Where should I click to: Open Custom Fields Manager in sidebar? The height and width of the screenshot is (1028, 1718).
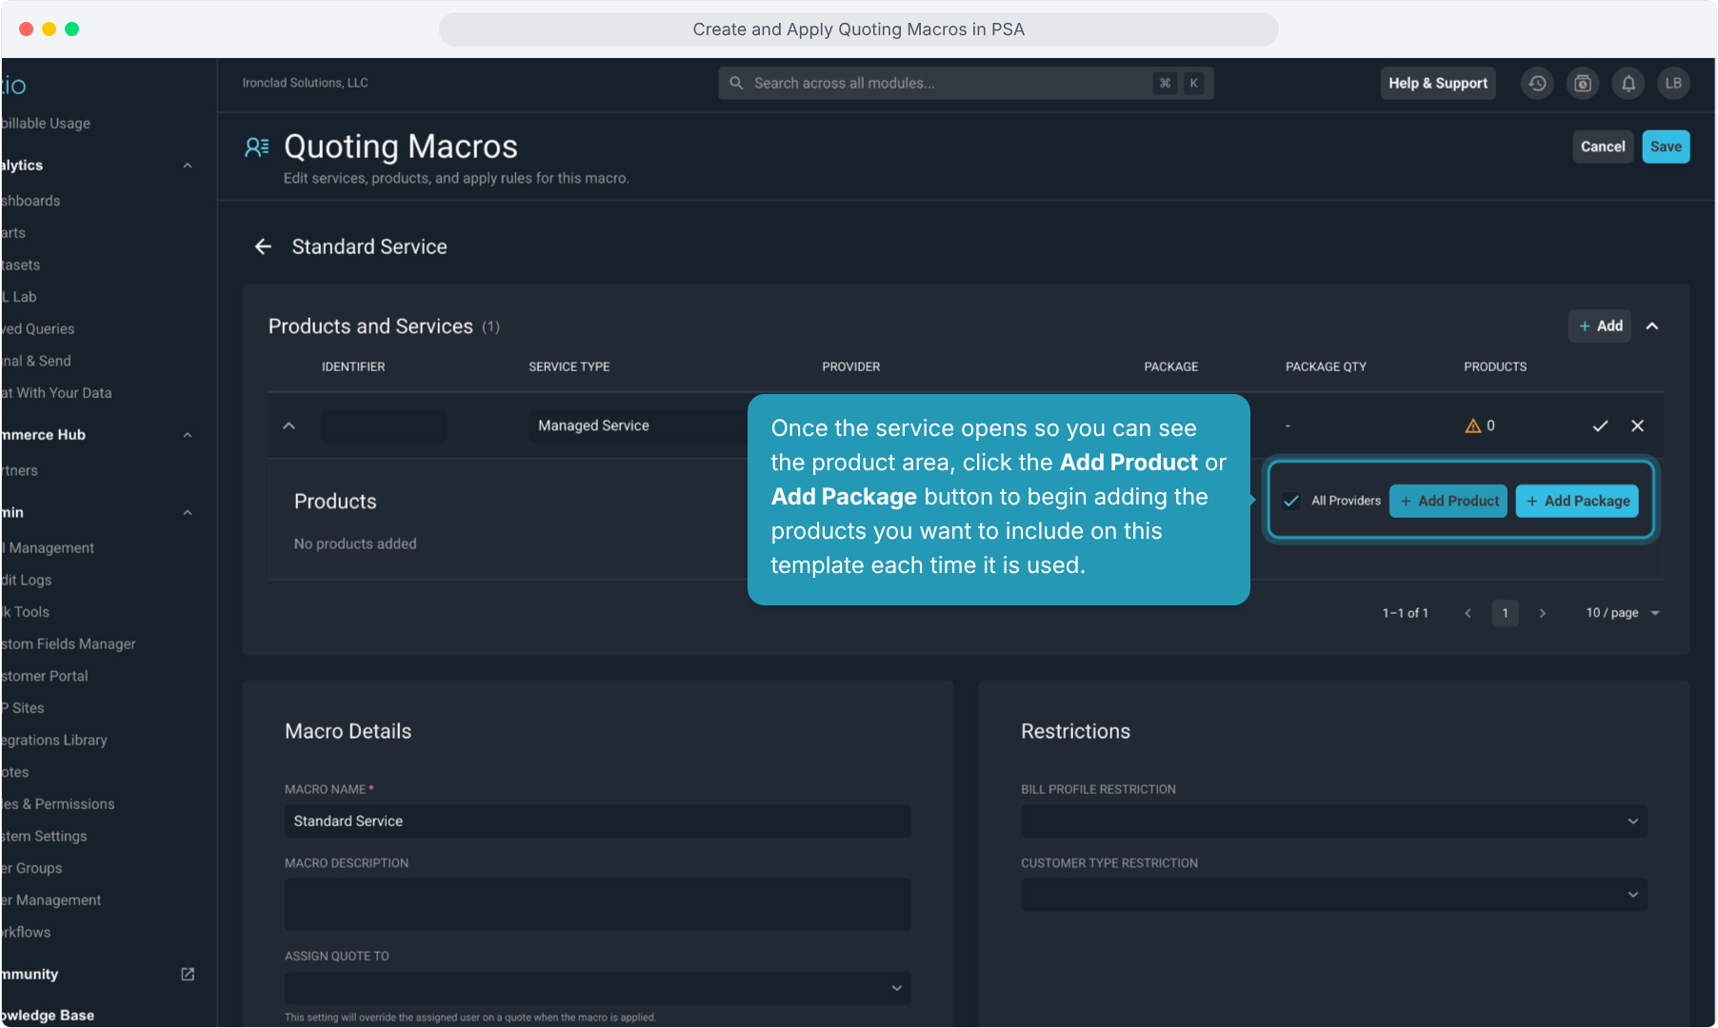69,643
